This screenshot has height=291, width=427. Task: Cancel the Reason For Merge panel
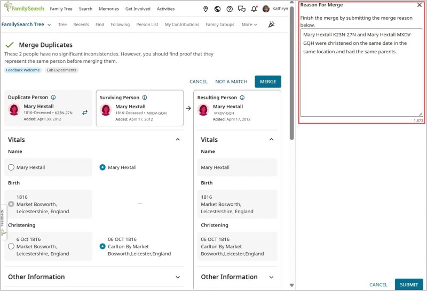coord(378,285)
